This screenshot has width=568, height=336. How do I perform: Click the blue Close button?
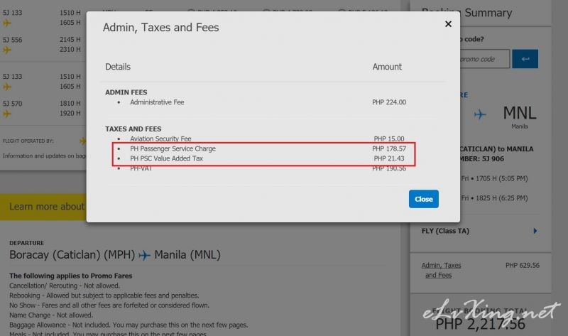(423, 199)
